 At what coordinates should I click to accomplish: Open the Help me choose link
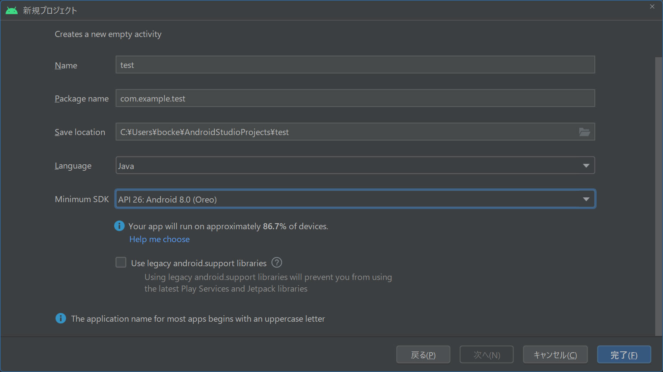(159, 239)
